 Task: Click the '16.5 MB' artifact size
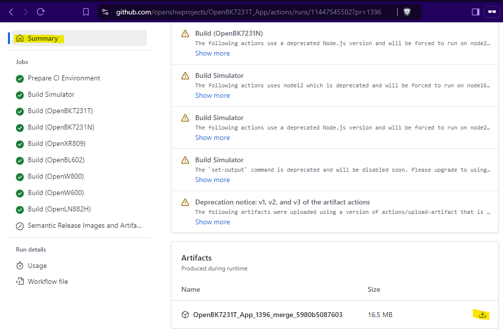coord(380,315)
